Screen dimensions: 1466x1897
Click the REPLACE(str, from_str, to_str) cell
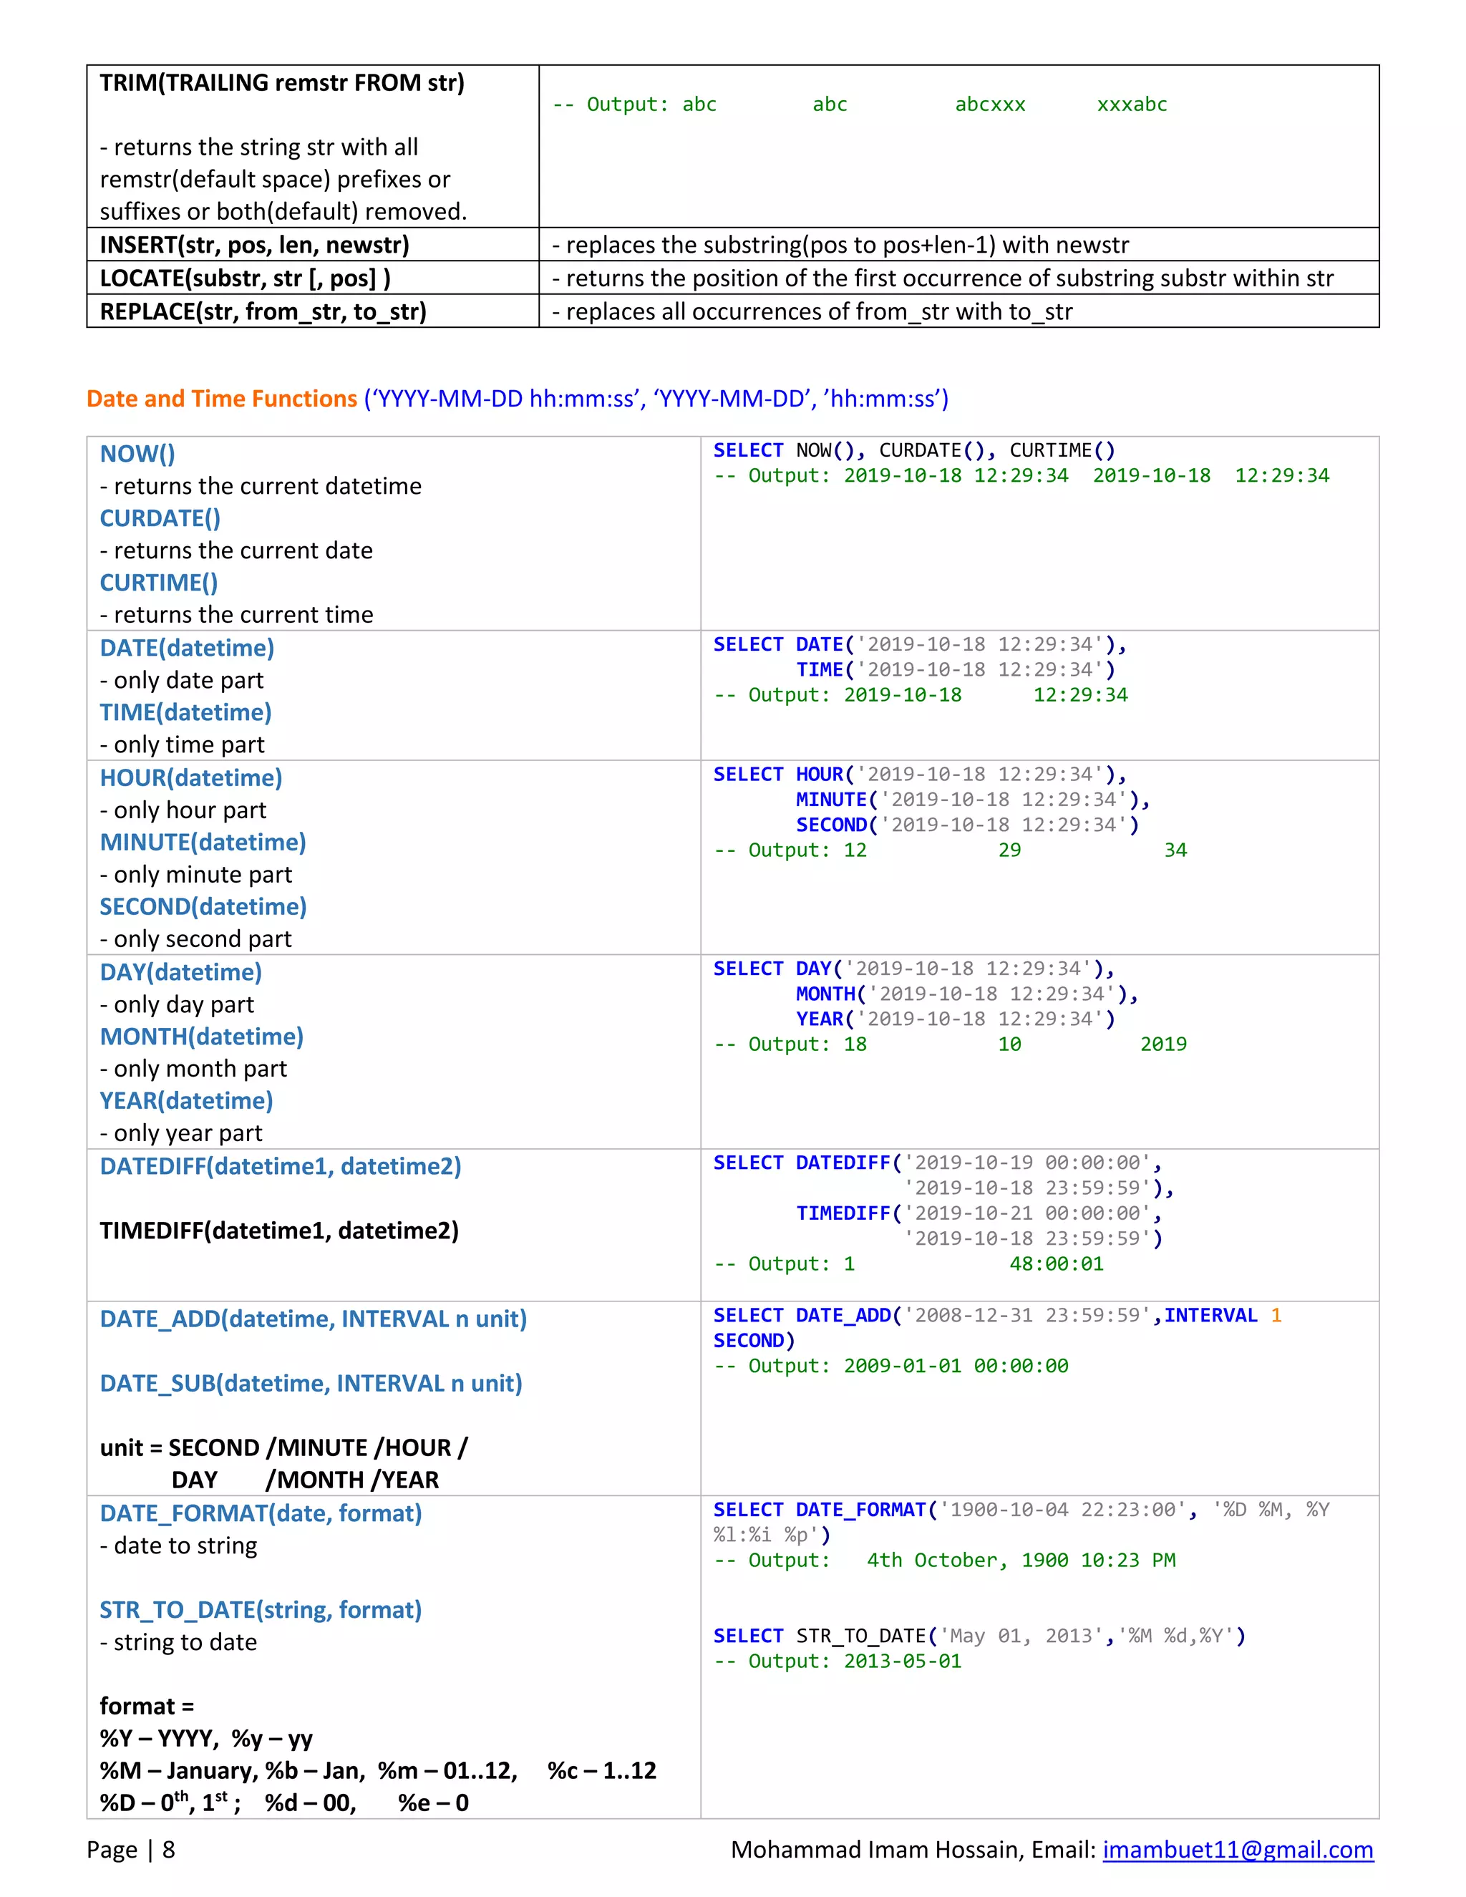[x=262, y=311]
